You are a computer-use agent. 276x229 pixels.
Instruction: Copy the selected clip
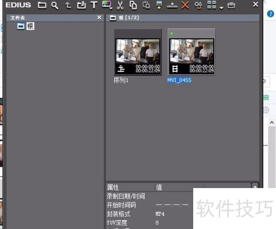[133, 5]
